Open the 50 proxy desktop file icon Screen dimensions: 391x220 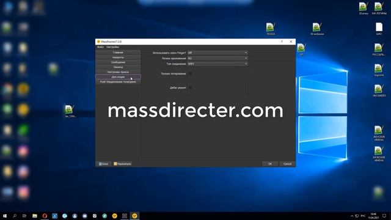(x=364, y=9)
